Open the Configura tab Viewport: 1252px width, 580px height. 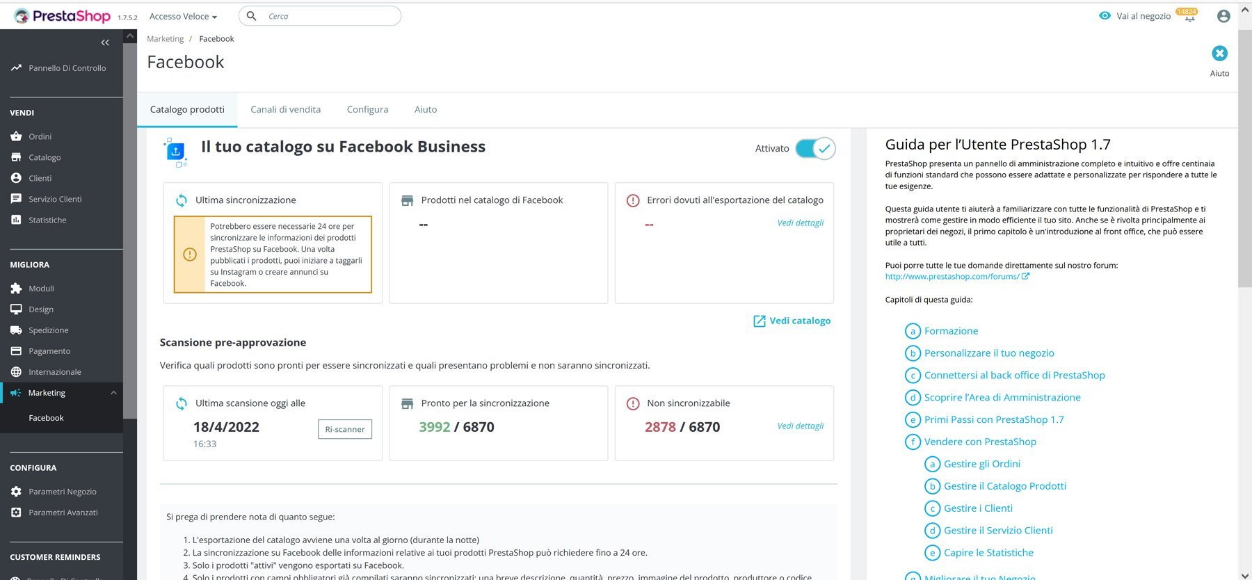click(367, 109)
